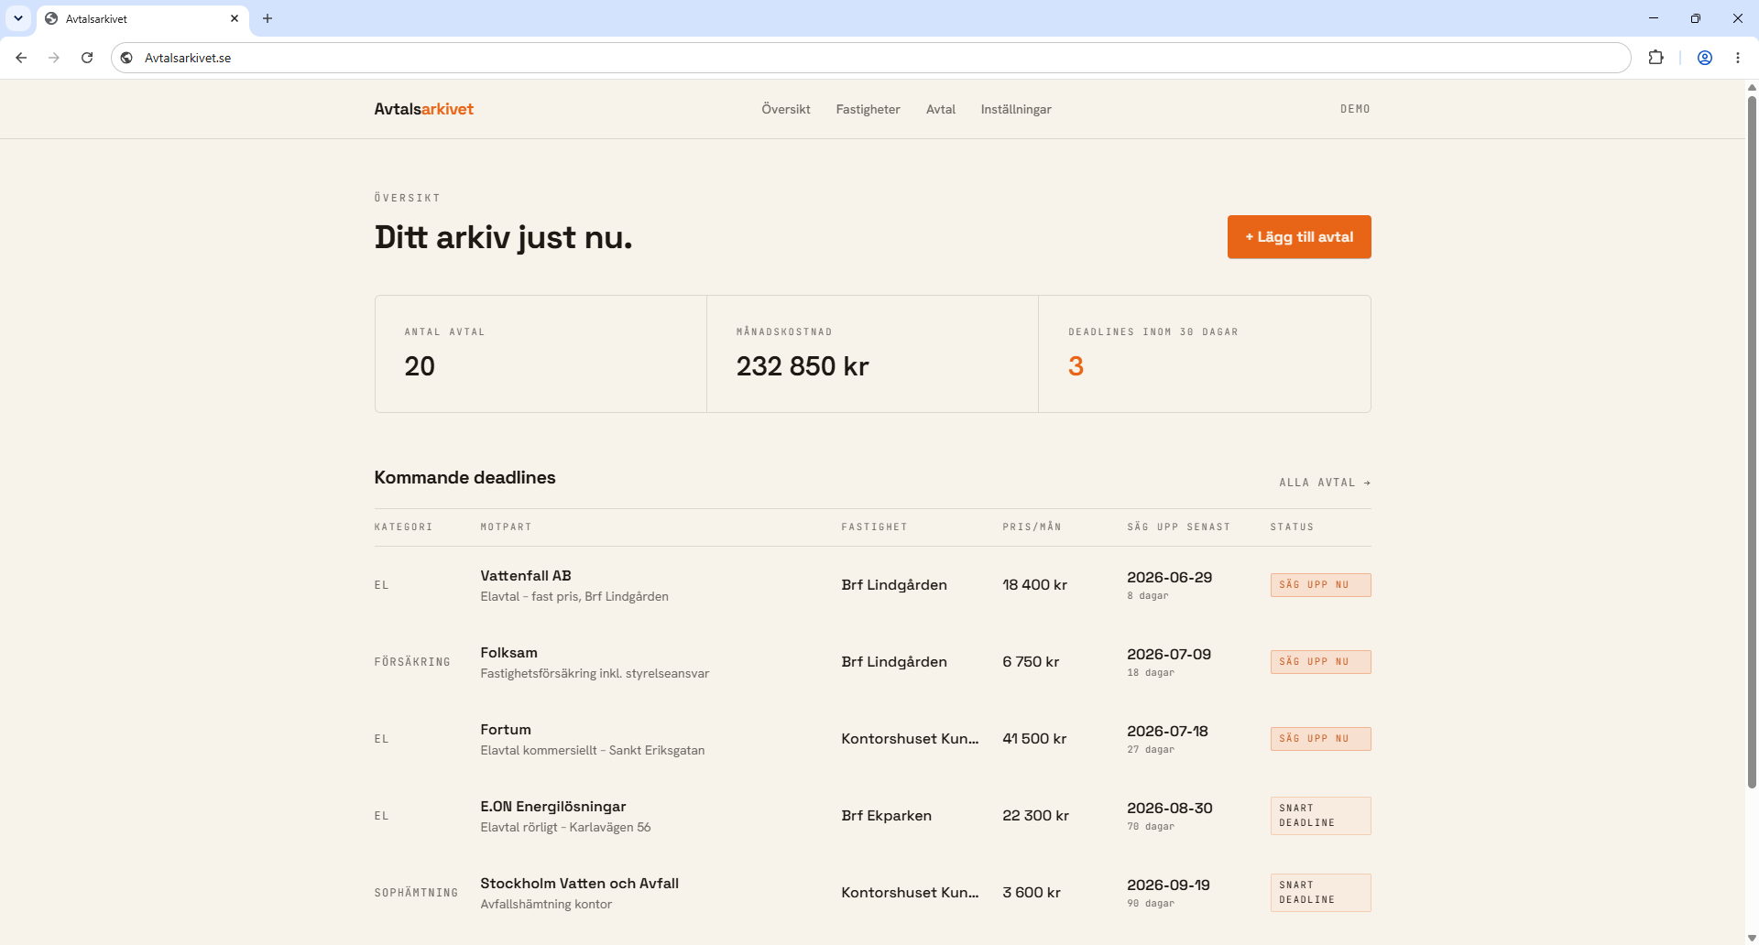
Task: Click the browser back arrow
Action: (x=21, y=58)
